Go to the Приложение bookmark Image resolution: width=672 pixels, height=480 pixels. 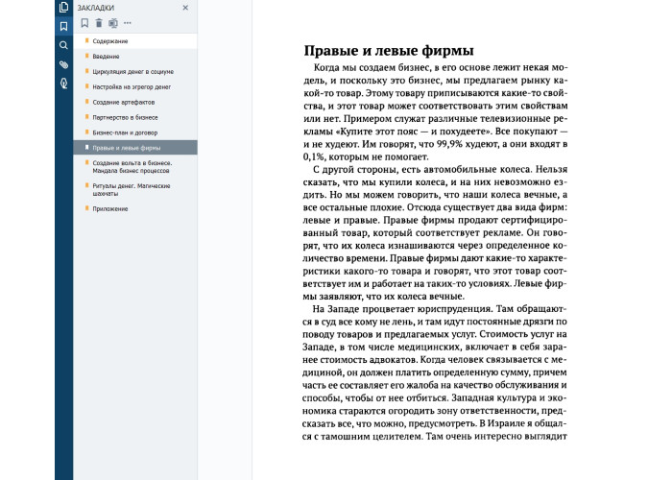click(109, 207)
